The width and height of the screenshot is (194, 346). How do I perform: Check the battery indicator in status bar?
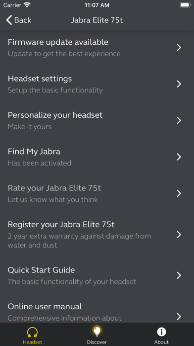186,5
